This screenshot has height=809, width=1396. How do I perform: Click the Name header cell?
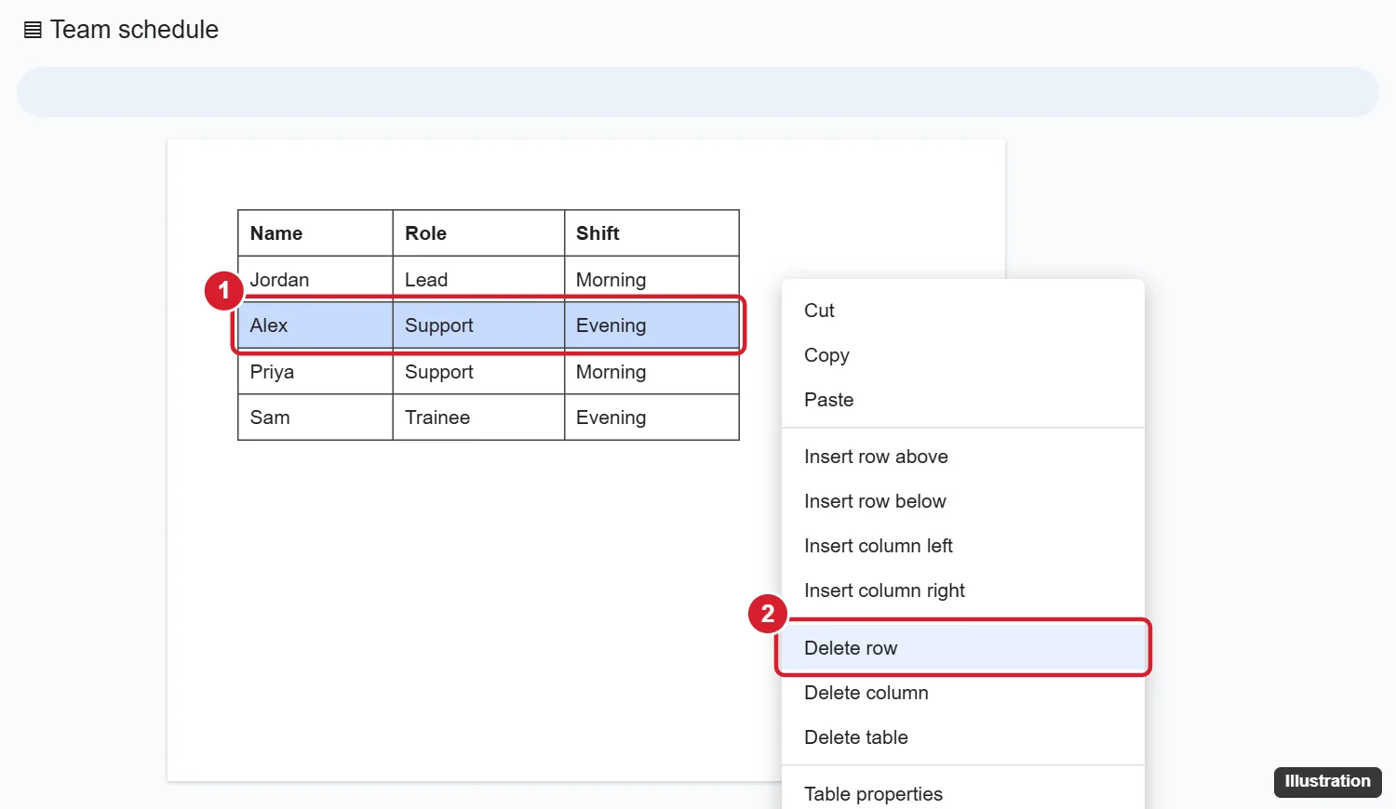coord(315,233)
